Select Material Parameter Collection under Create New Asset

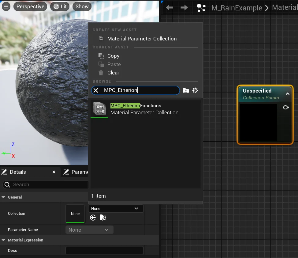(142, 39)
